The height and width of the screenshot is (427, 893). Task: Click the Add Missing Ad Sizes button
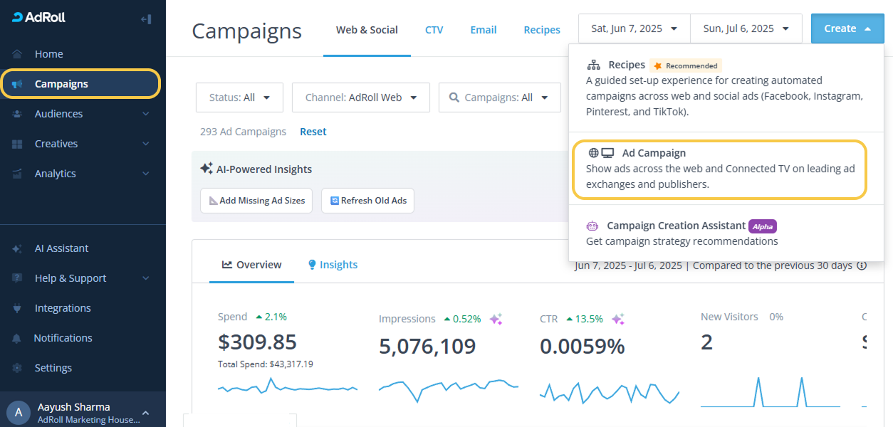pos(256,201)
